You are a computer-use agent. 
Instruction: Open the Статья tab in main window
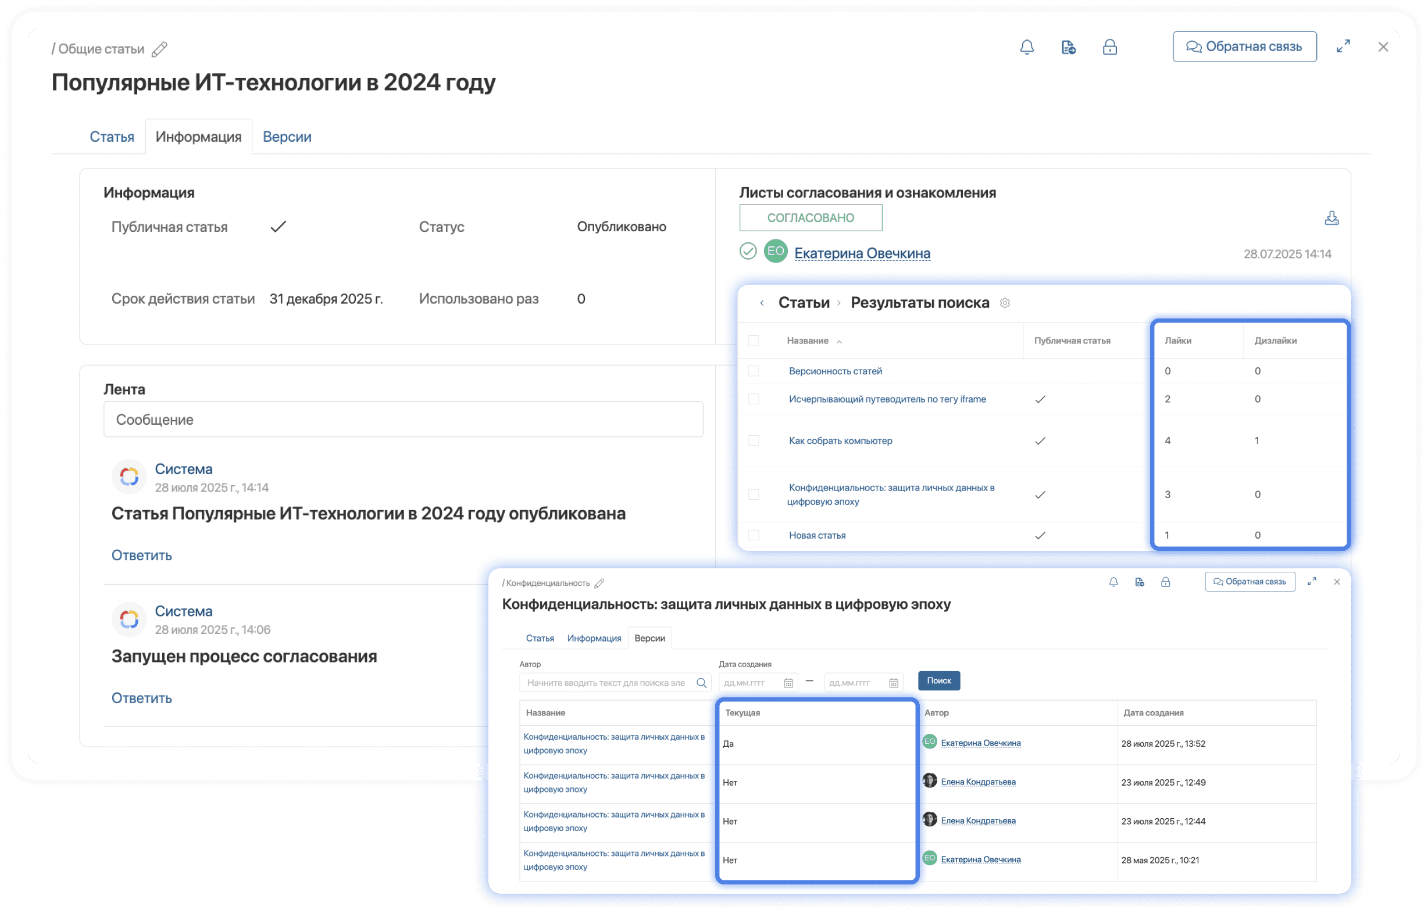coord(112,137)
